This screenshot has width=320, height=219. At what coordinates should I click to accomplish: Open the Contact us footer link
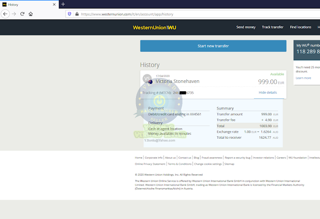pos(184,158)
